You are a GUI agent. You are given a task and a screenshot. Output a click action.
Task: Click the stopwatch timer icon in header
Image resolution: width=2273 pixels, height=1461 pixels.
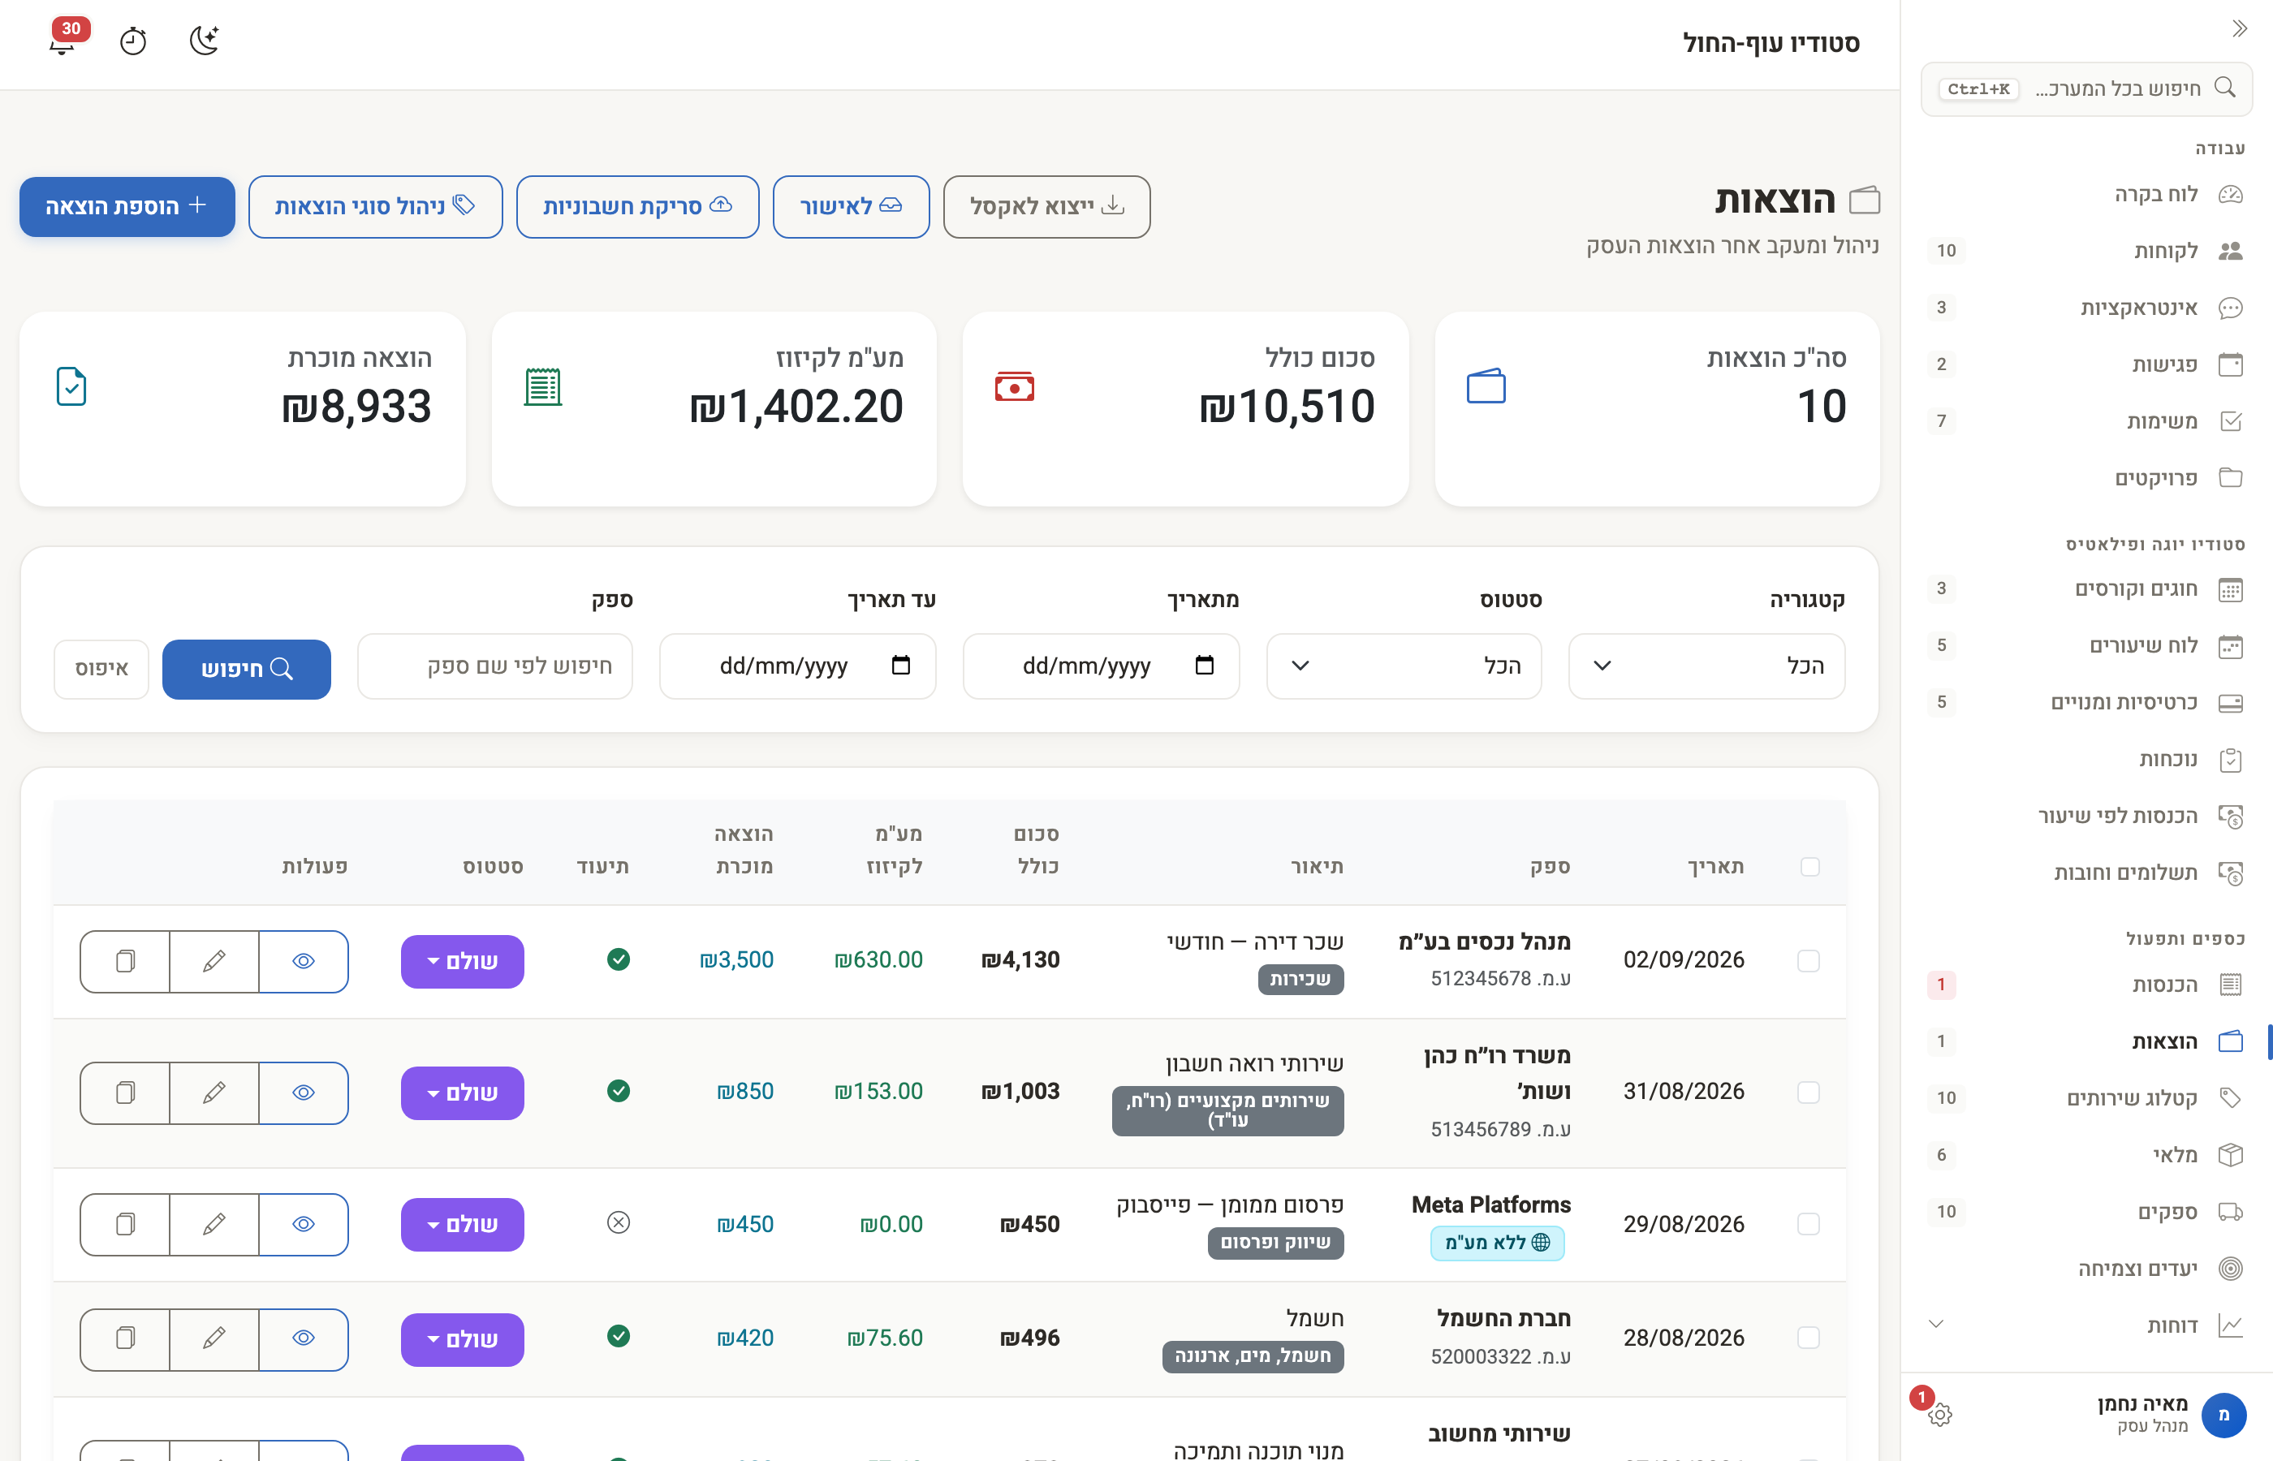(x=133, y=41)
